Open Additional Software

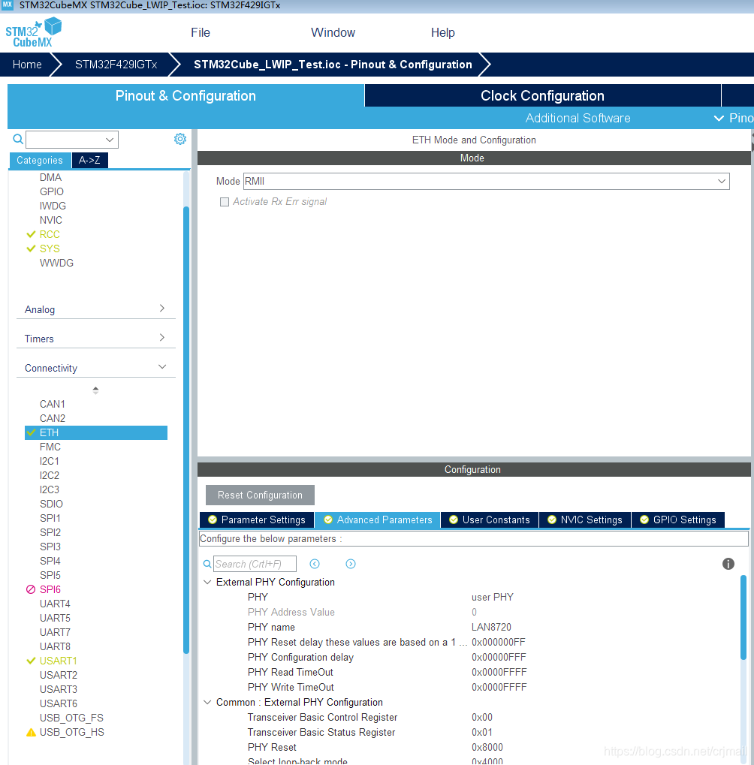[578, 118]
